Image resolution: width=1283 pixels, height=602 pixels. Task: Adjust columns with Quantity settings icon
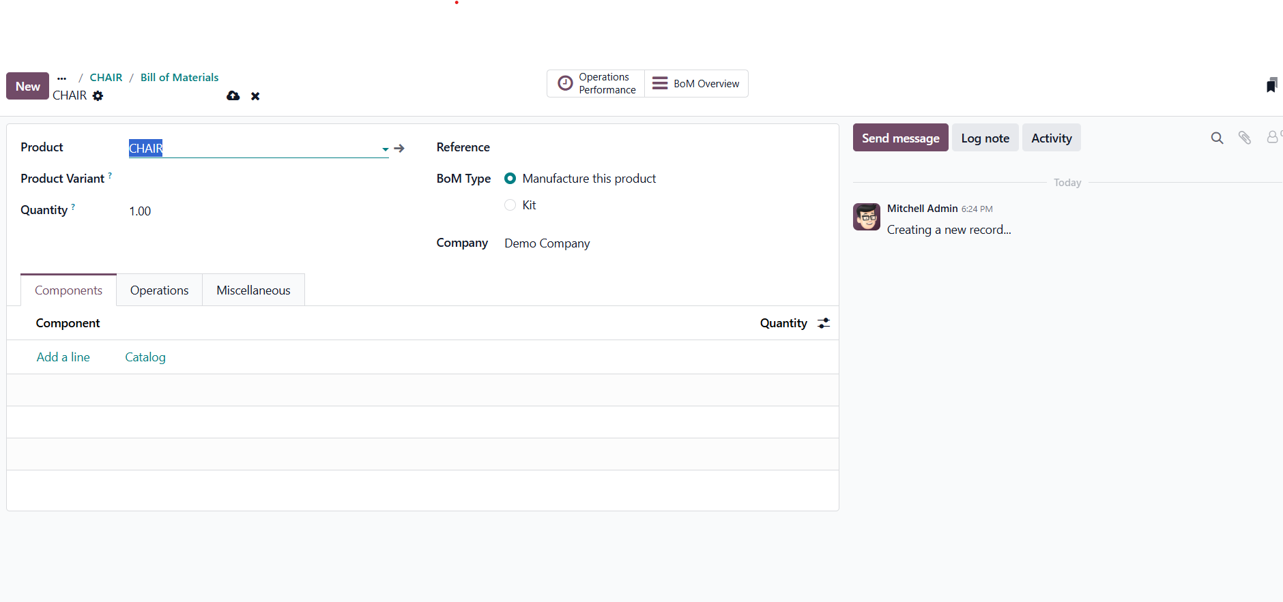click(824, 323)
